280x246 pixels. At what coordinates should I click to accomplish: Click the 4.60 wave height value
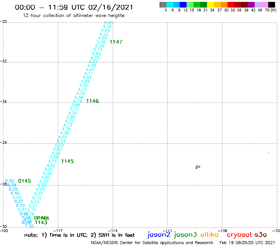(63, 137)
